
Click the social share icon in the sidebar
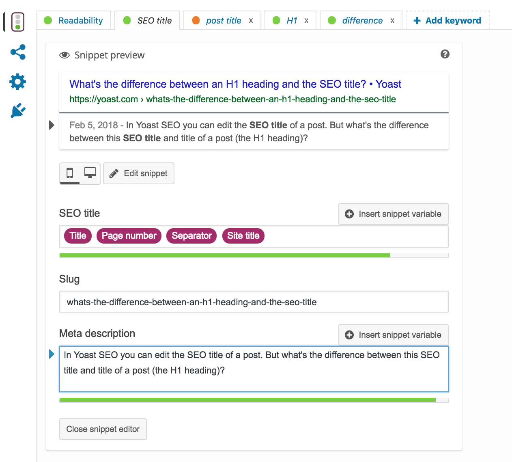(x=17, y=52)
